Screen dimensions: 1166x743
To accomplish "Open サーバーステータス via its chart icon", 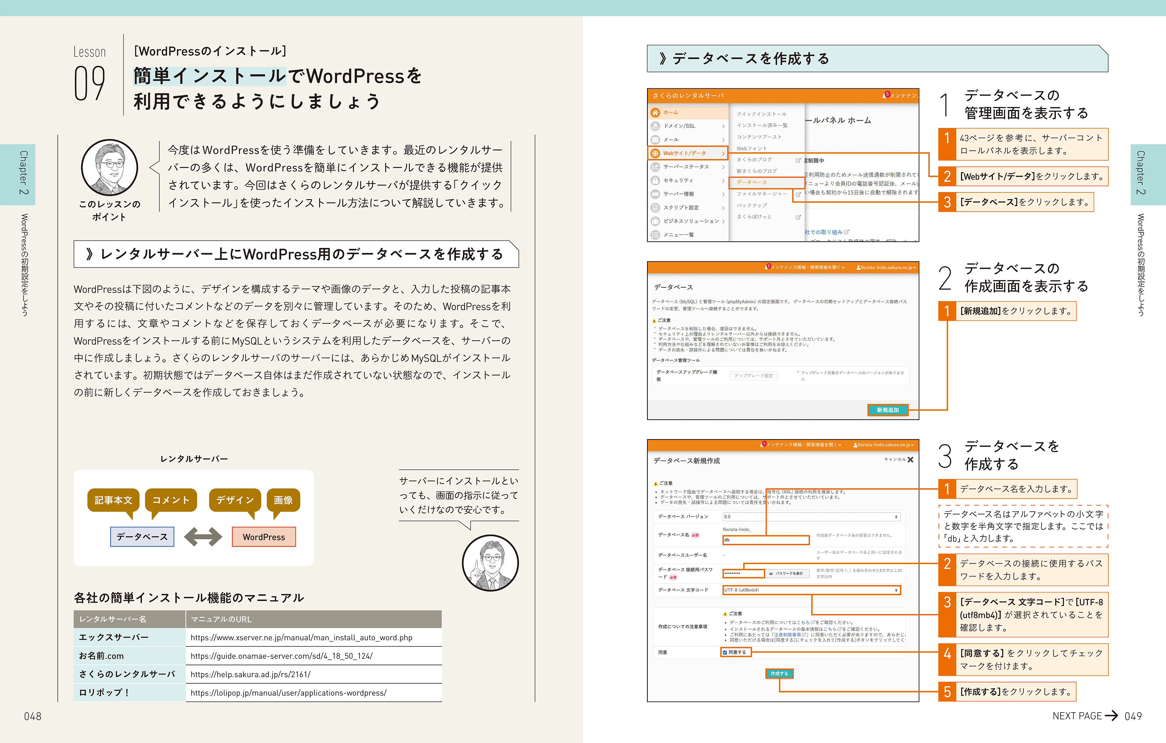I will click(x=656, y=167).
